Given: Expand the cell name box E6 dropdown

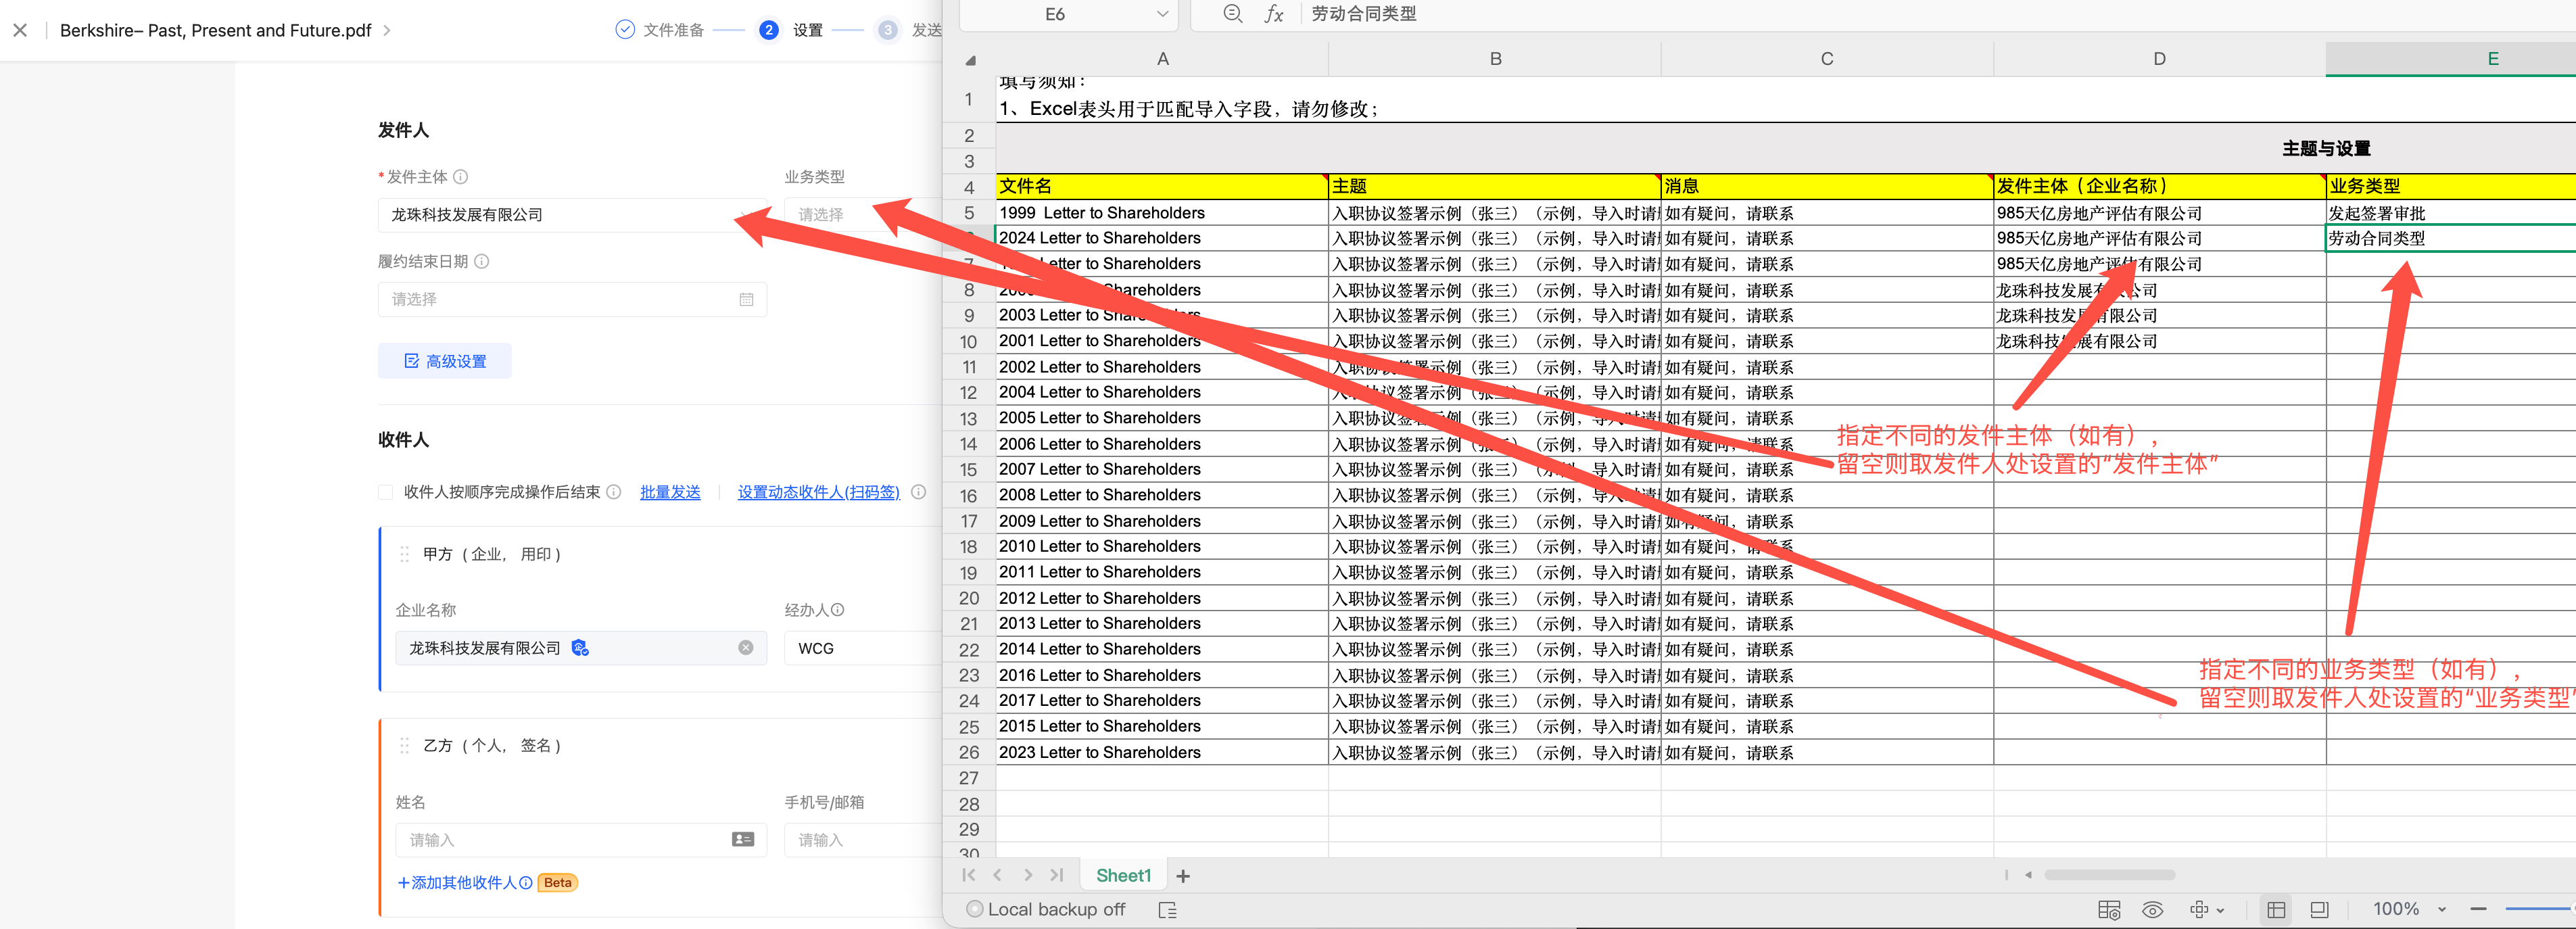Looking at the screenshot, I should click(1162, 14).
